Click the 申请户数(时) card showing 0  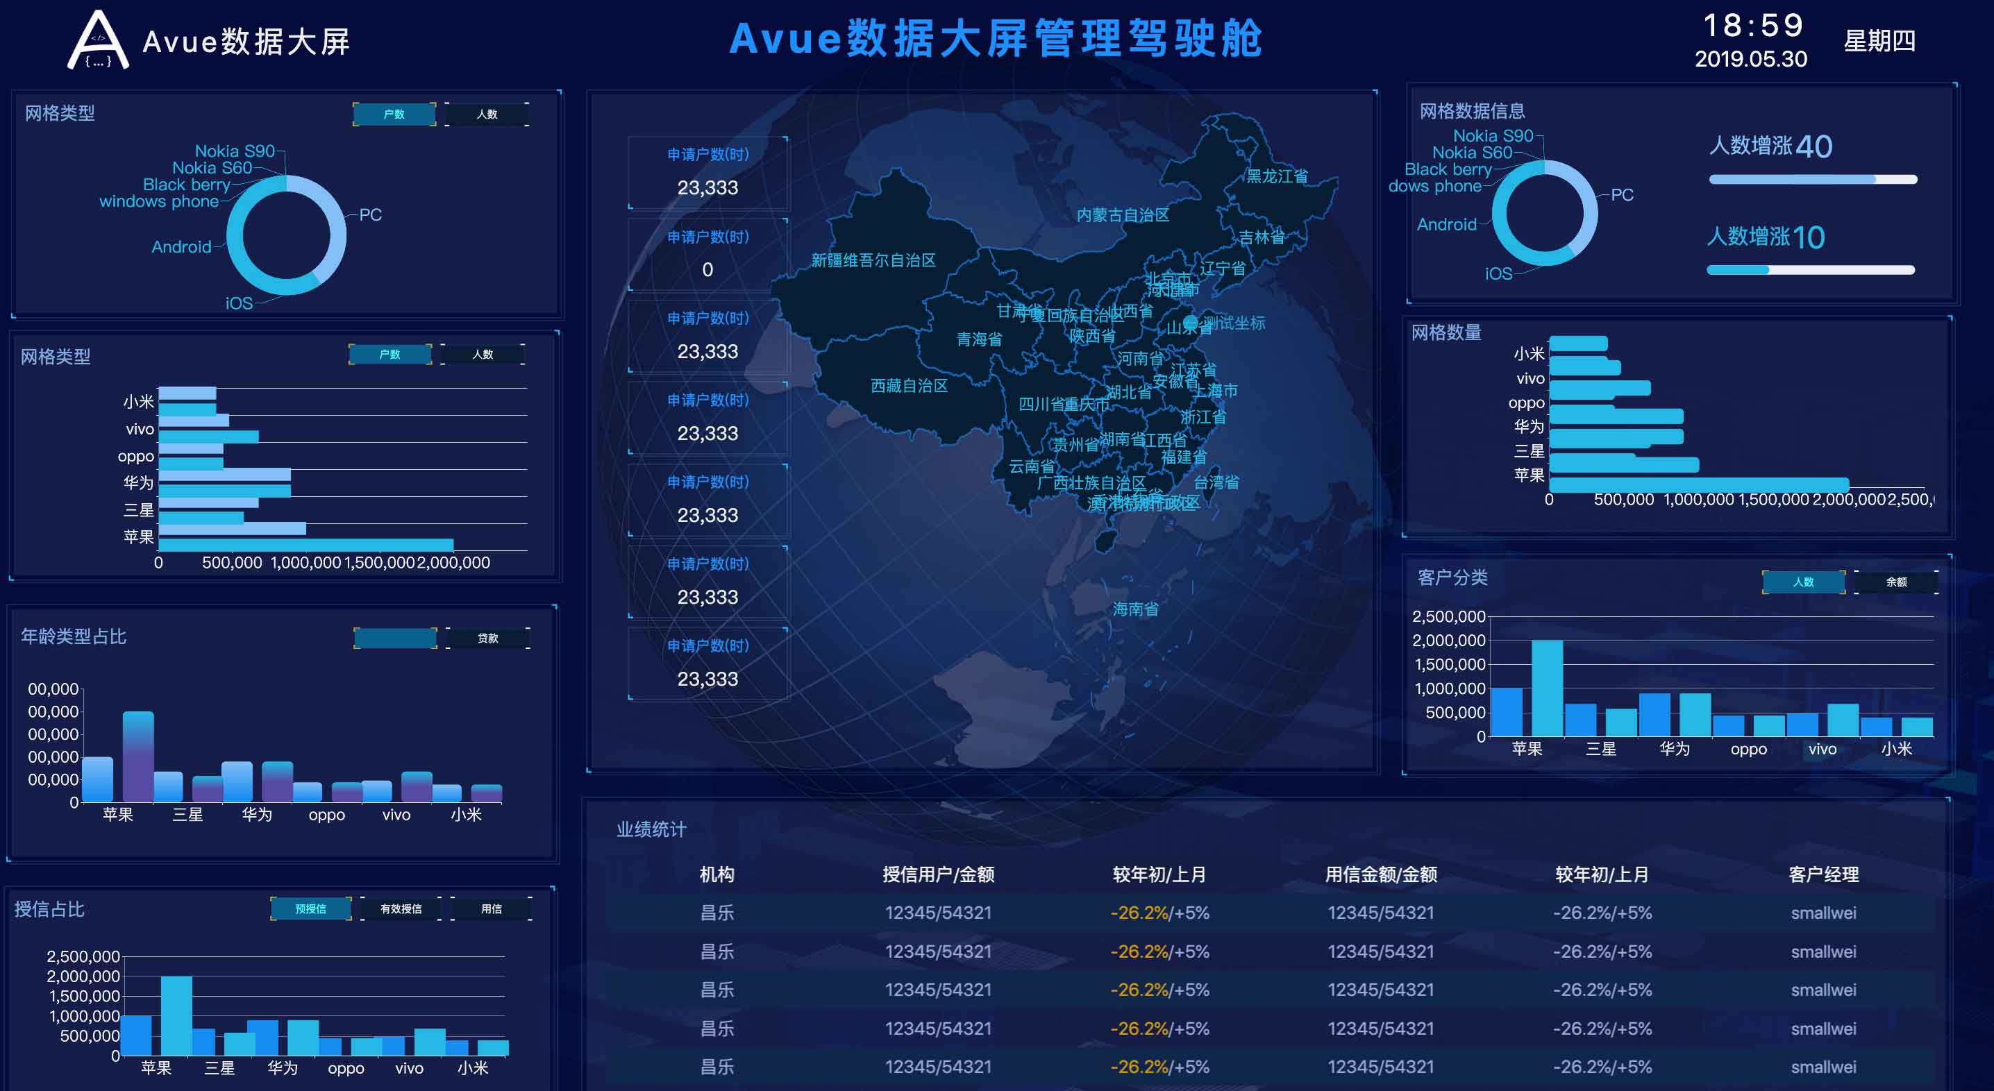[707, 255]
